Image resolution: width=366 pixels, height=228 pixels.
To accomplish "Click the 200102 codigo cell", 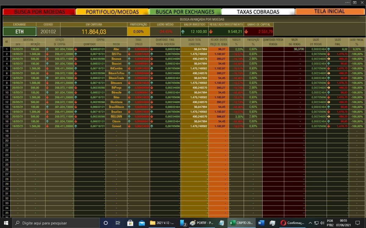I will (x=48, y=32).
